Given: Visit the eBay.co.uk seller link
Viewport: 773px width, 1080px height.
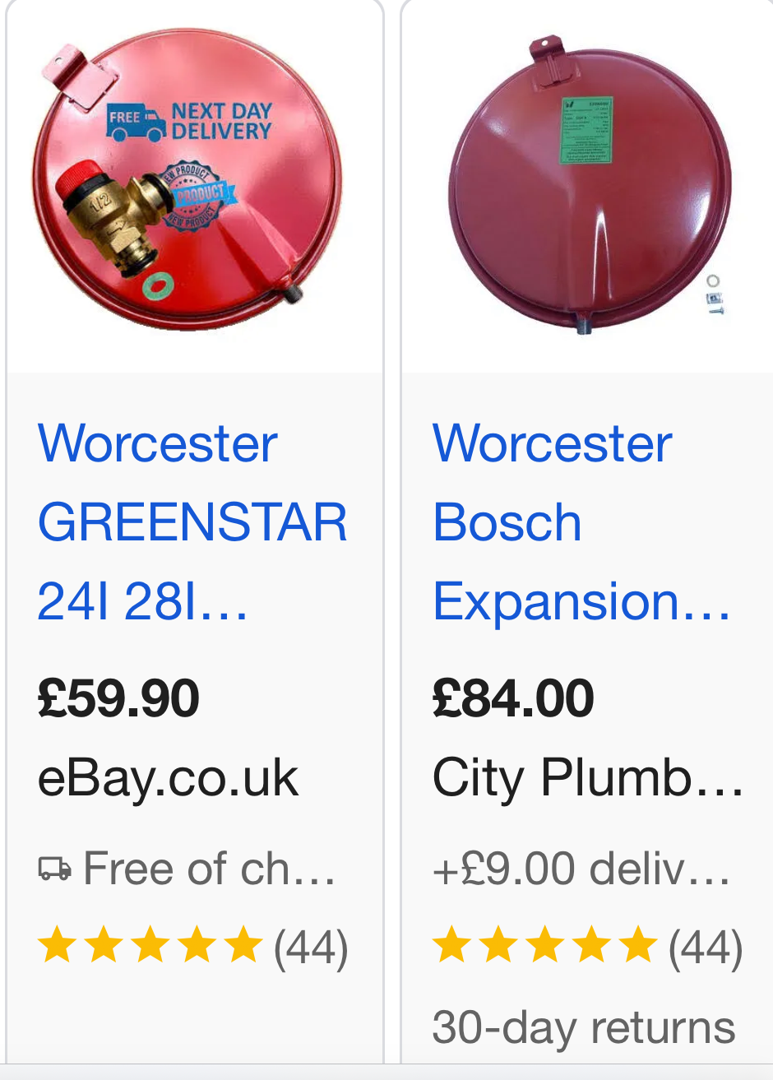Looking at the screenshot, I should (168, 778).
